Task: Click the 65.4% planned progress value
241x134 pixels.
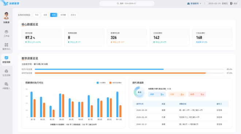Action: click(x=229, y=69)
